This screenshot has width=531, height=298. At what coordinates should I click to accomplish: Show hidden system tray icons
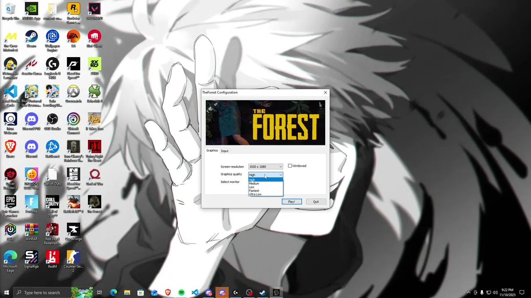469,293
